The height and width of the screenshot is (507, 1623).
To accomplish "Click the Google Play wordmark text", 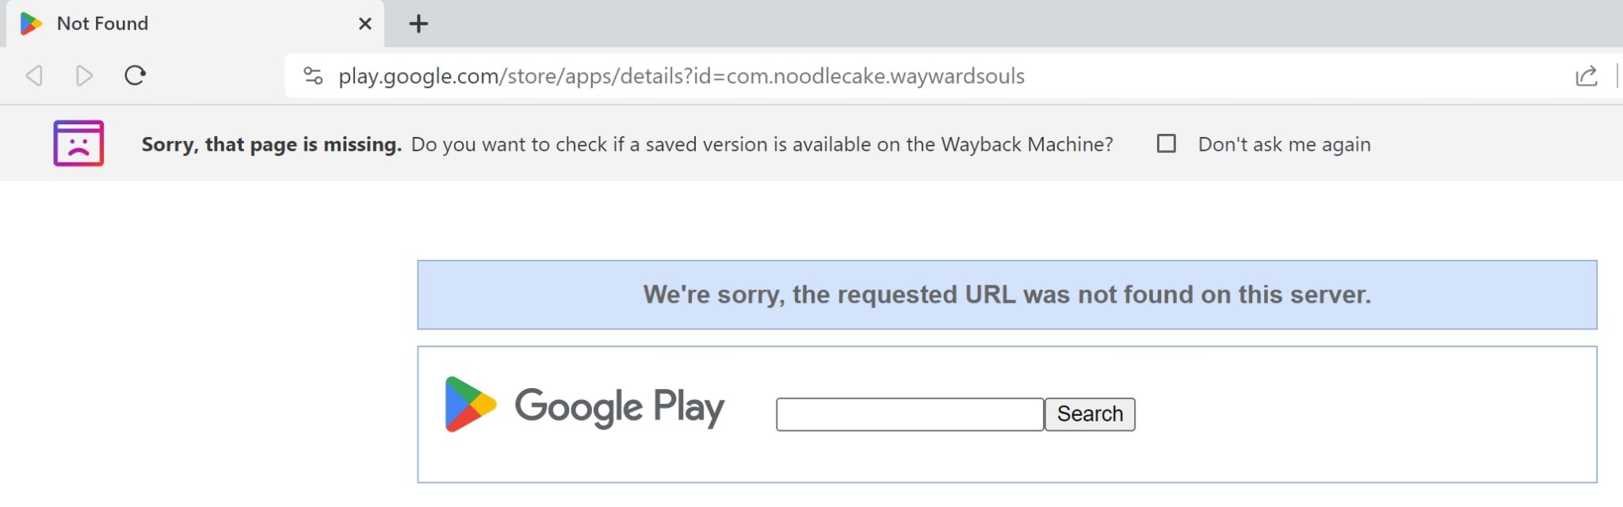I will point(619,407).
